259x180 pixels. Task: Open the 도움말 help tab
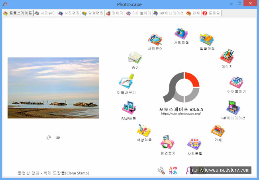pyautogui.click(x=211, y=13)
